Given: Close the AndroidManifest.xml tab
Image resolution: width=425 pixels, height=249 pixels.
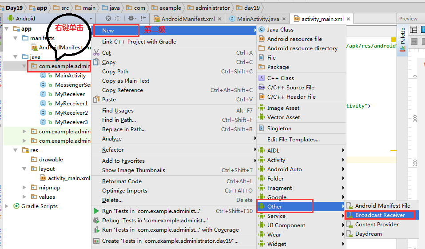Looking at the screenshot, I should [219, 19].
